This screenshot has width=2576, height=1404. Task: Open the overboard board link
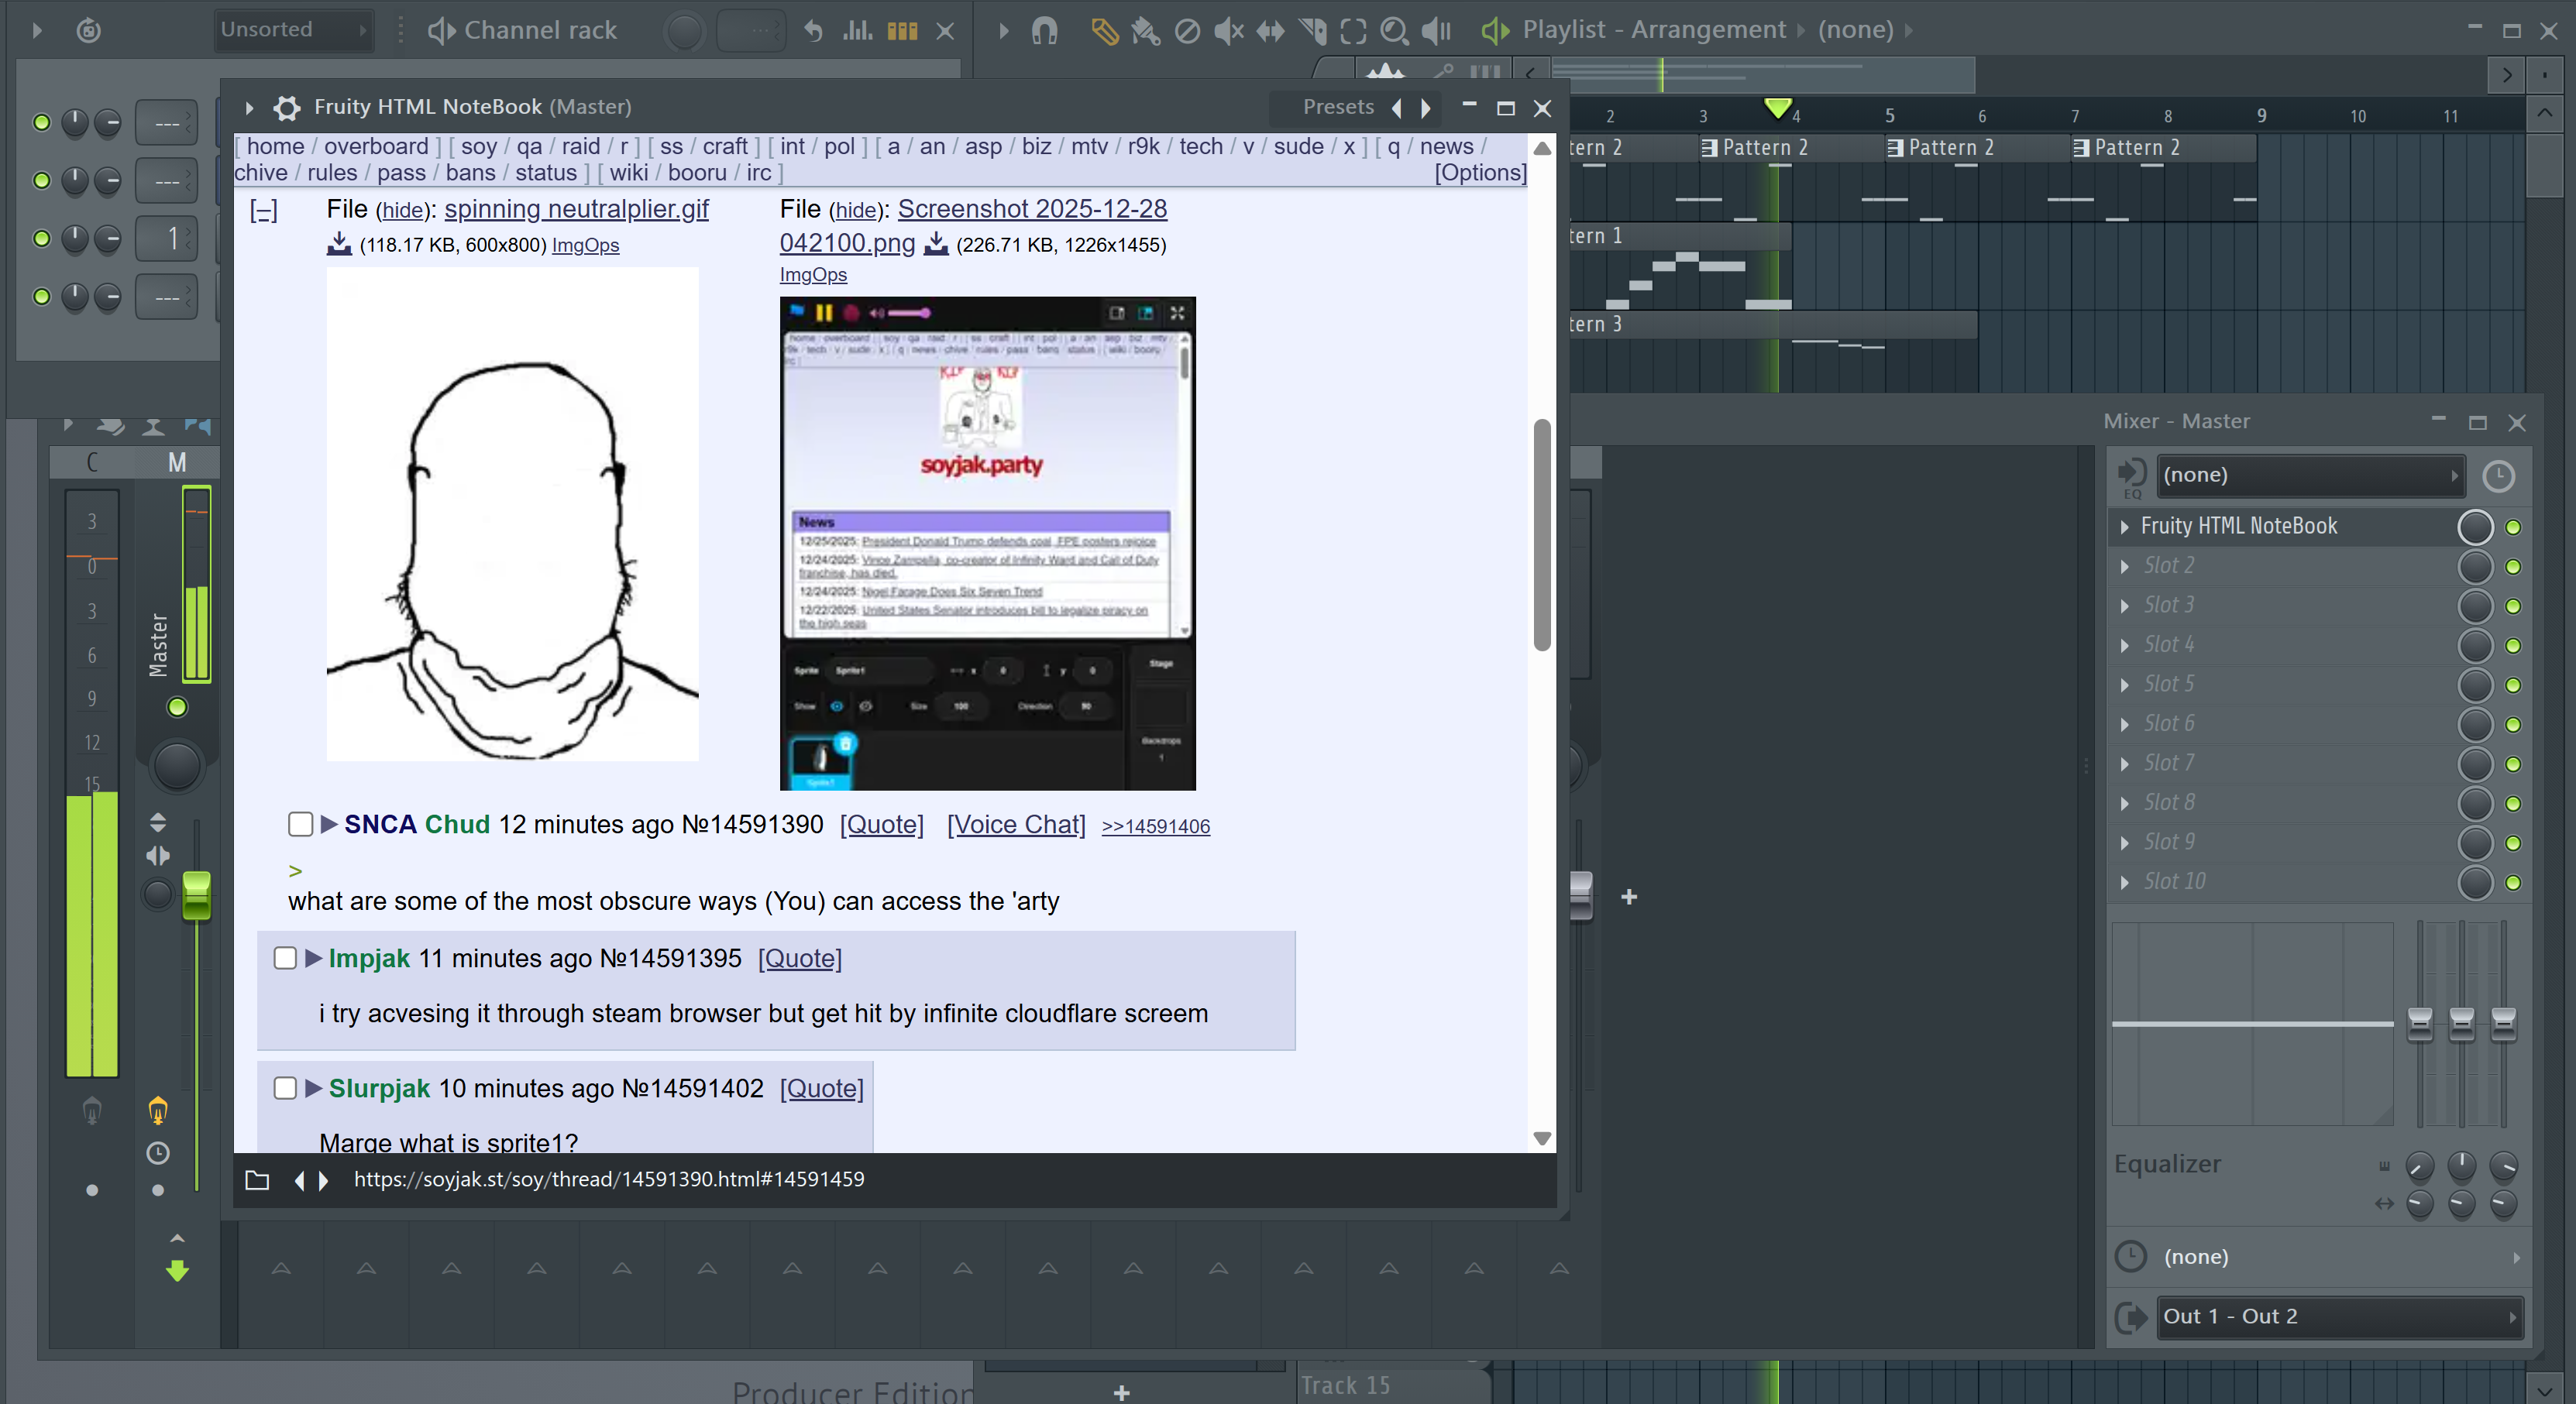pos(375,146)
